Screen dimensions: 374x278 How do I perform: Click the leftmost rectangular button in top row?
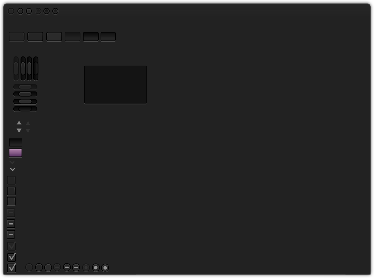click(x=17, y=37)
